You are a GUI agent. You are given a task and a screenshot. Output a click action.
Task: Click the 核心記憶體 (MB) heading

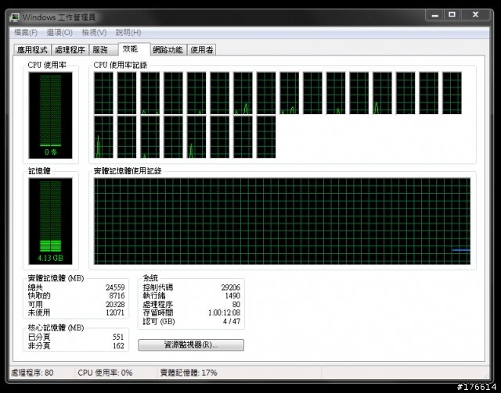pyautogui.click(x=56, y=327)
